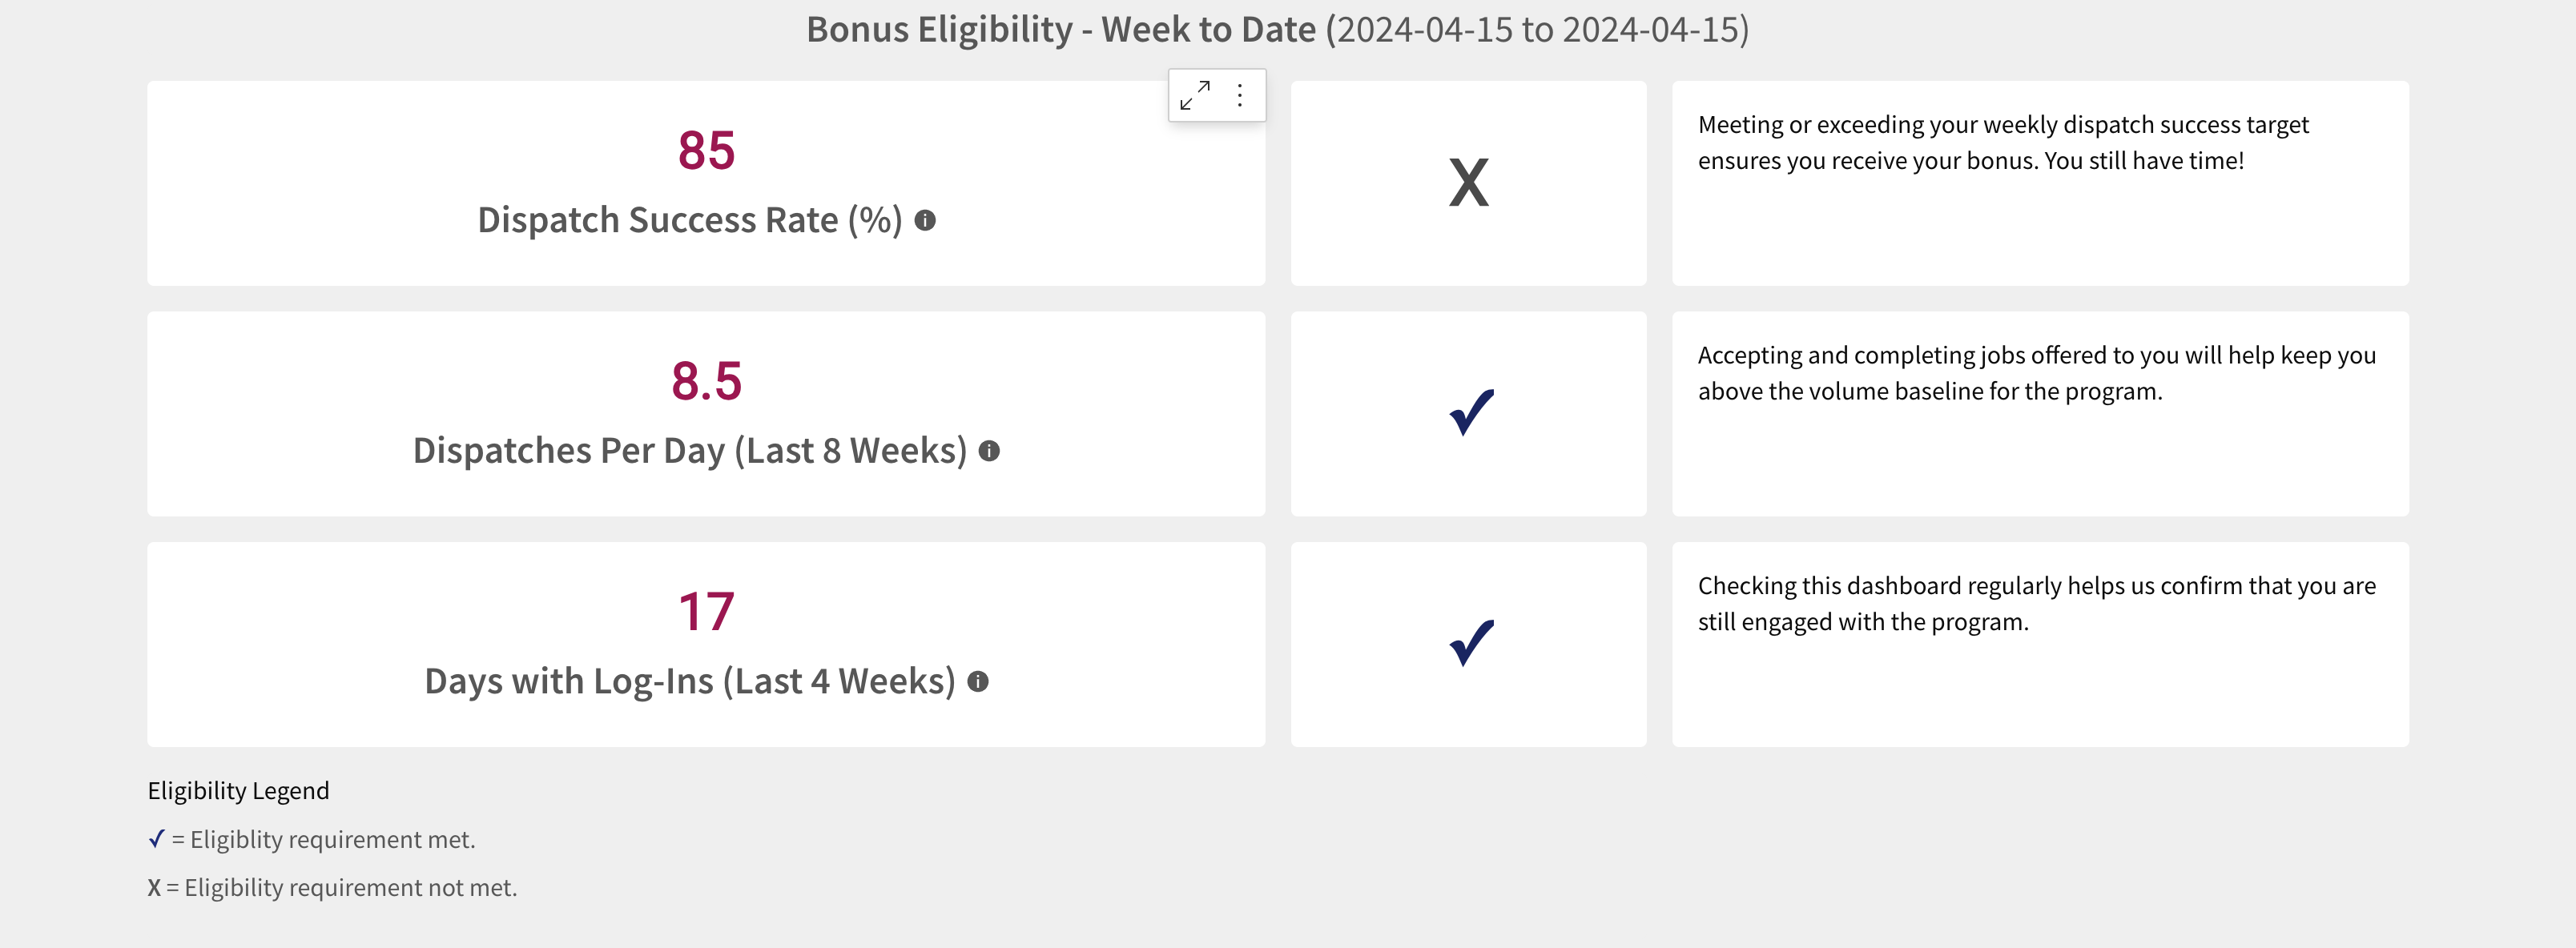Image resolution: width=2576 pixels, height=948 pixels.
Task: Click the small checkmark in Eligibility Legend
Action: (x=156, y=839)
